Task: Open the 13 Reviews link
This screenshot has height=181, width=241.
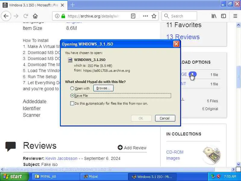Action: click(183, 37)
